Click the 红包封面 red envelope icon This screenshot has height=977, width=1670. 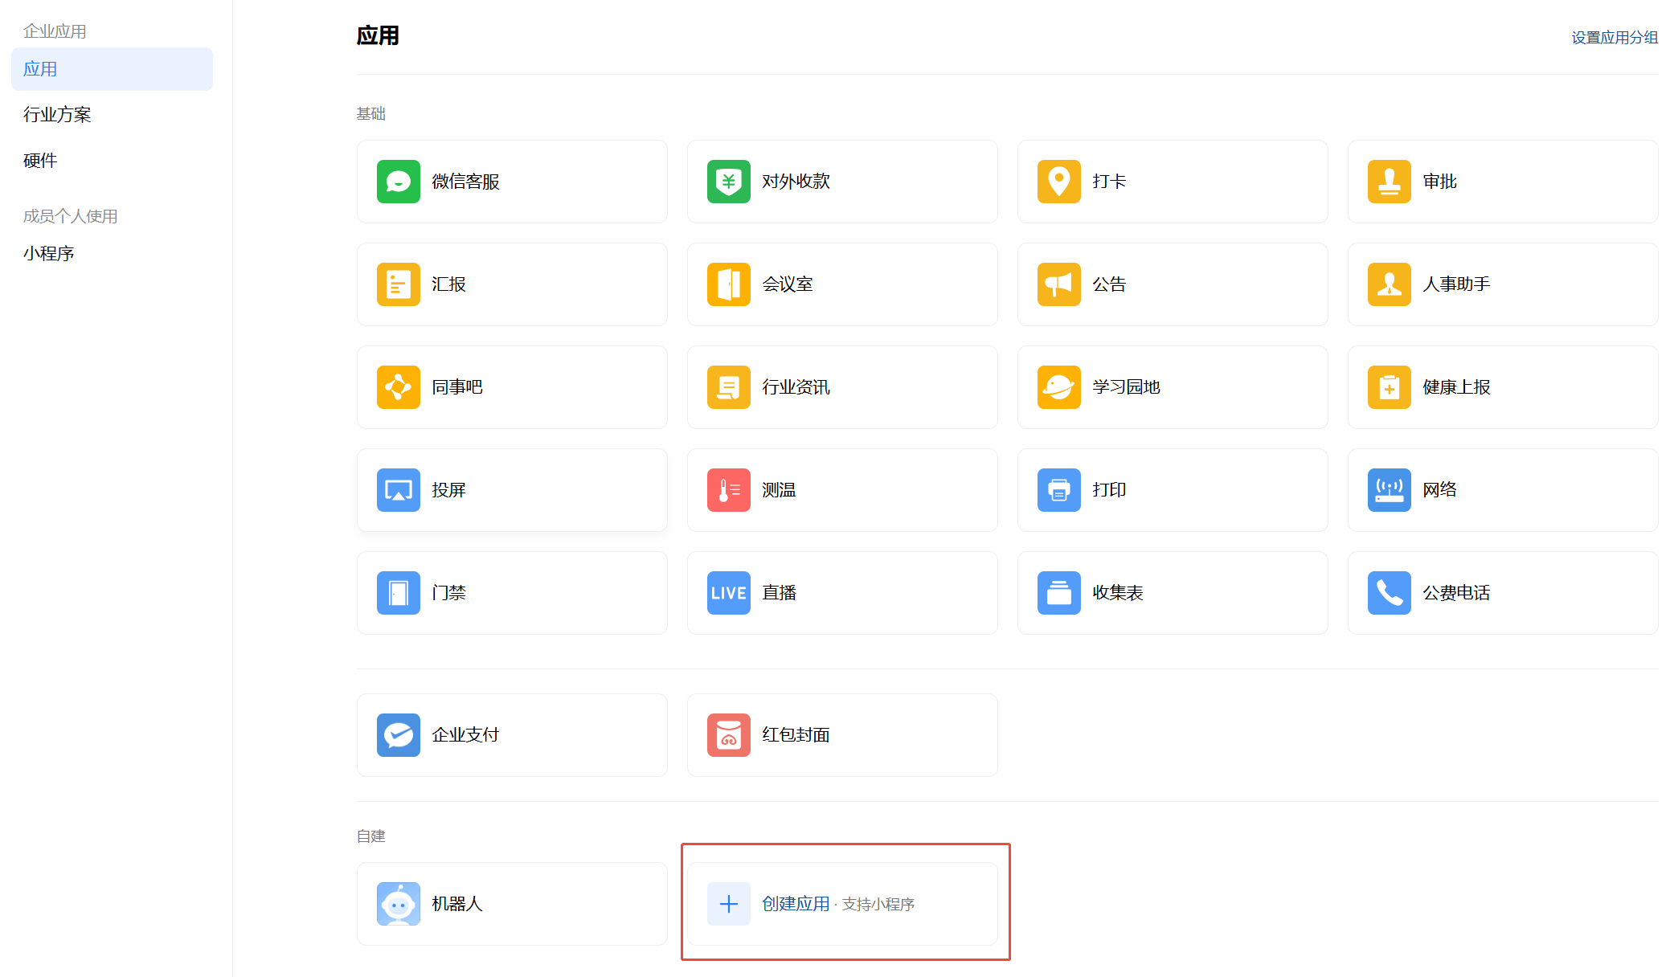click(728, 735)
